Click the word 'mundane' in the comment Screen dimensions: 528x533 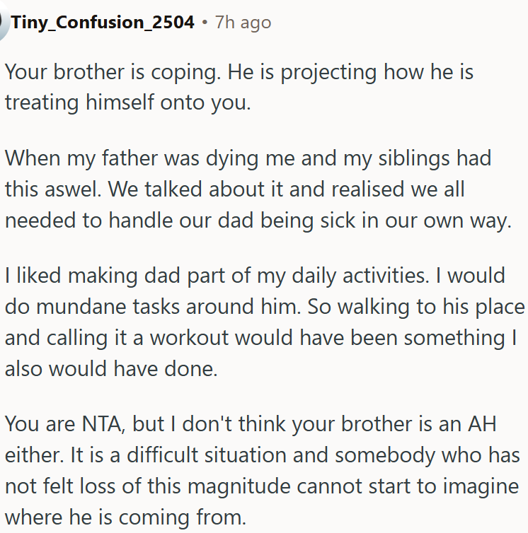click(x=81, y=307)
